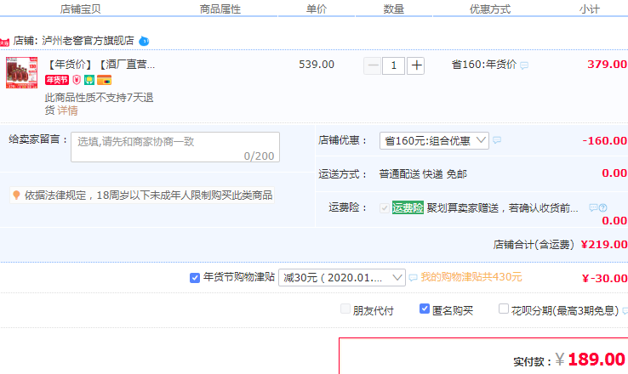This screenshot has width=628, height=374.
Task: Enable 花呗分期 checkbox
Action: pos(504,309)
